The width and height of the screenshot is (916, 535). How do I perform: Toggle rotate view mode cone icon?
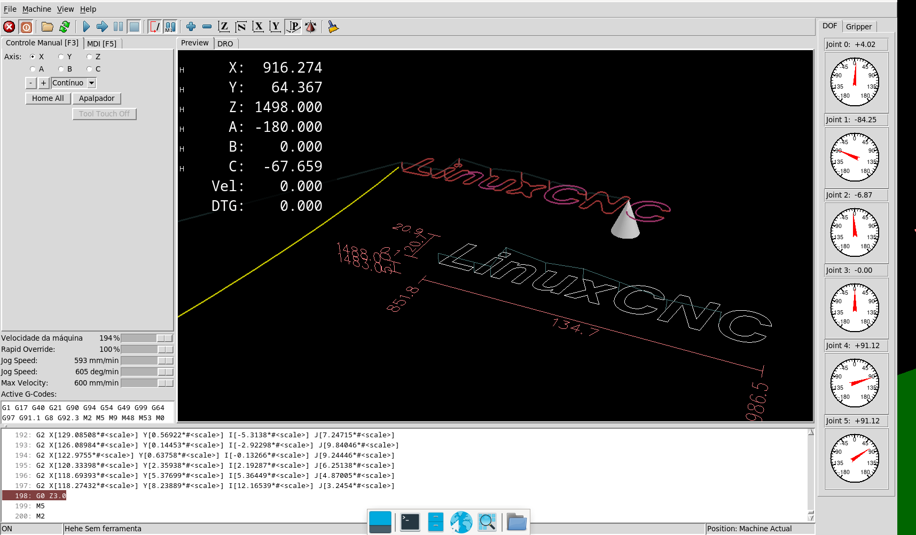point(310,27)
